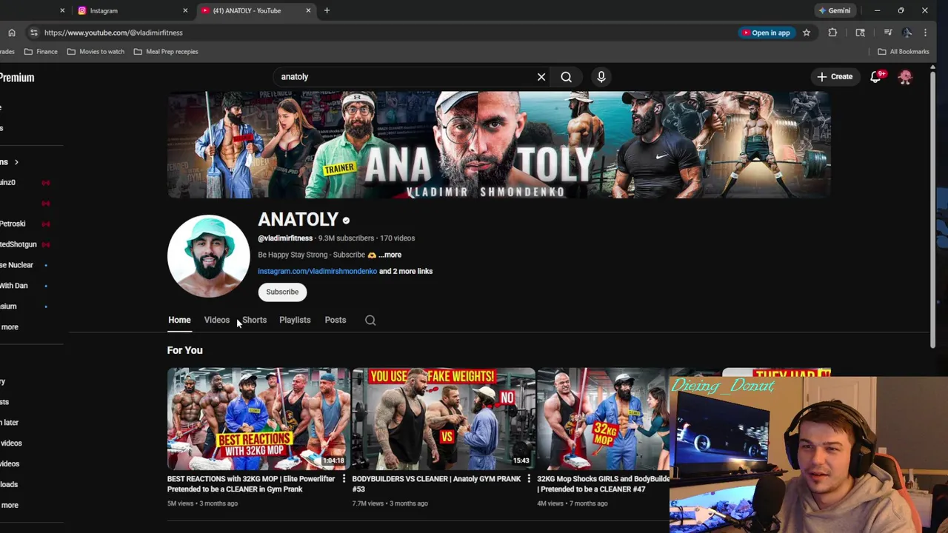This screenshot has height=533, width=948.
Task: Open the YouTube notifications bell
Action: [x=875, y=77]
